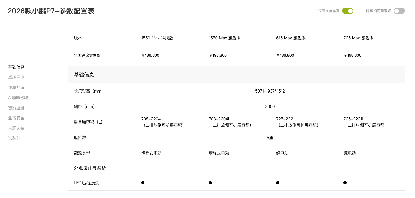415x198 pixels.
Task: Click the wheelbase value 3000
Action: click(x=270, y=106)
